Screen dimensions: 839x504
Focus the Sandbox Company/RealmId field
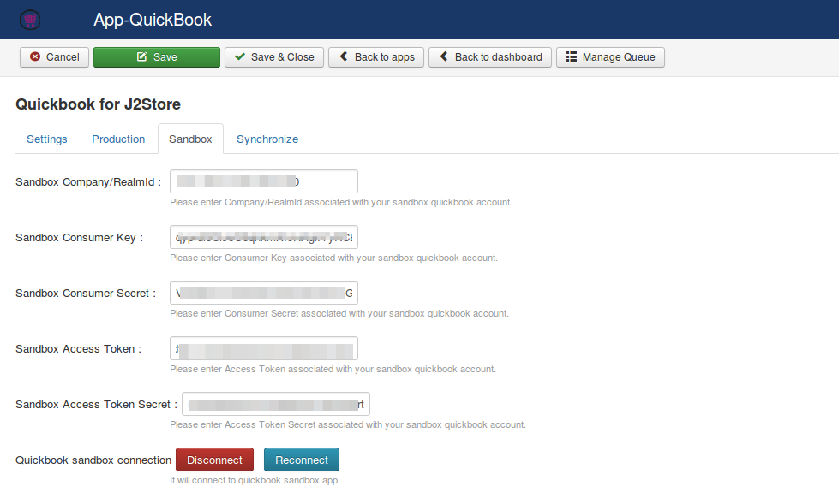[264, 181]
